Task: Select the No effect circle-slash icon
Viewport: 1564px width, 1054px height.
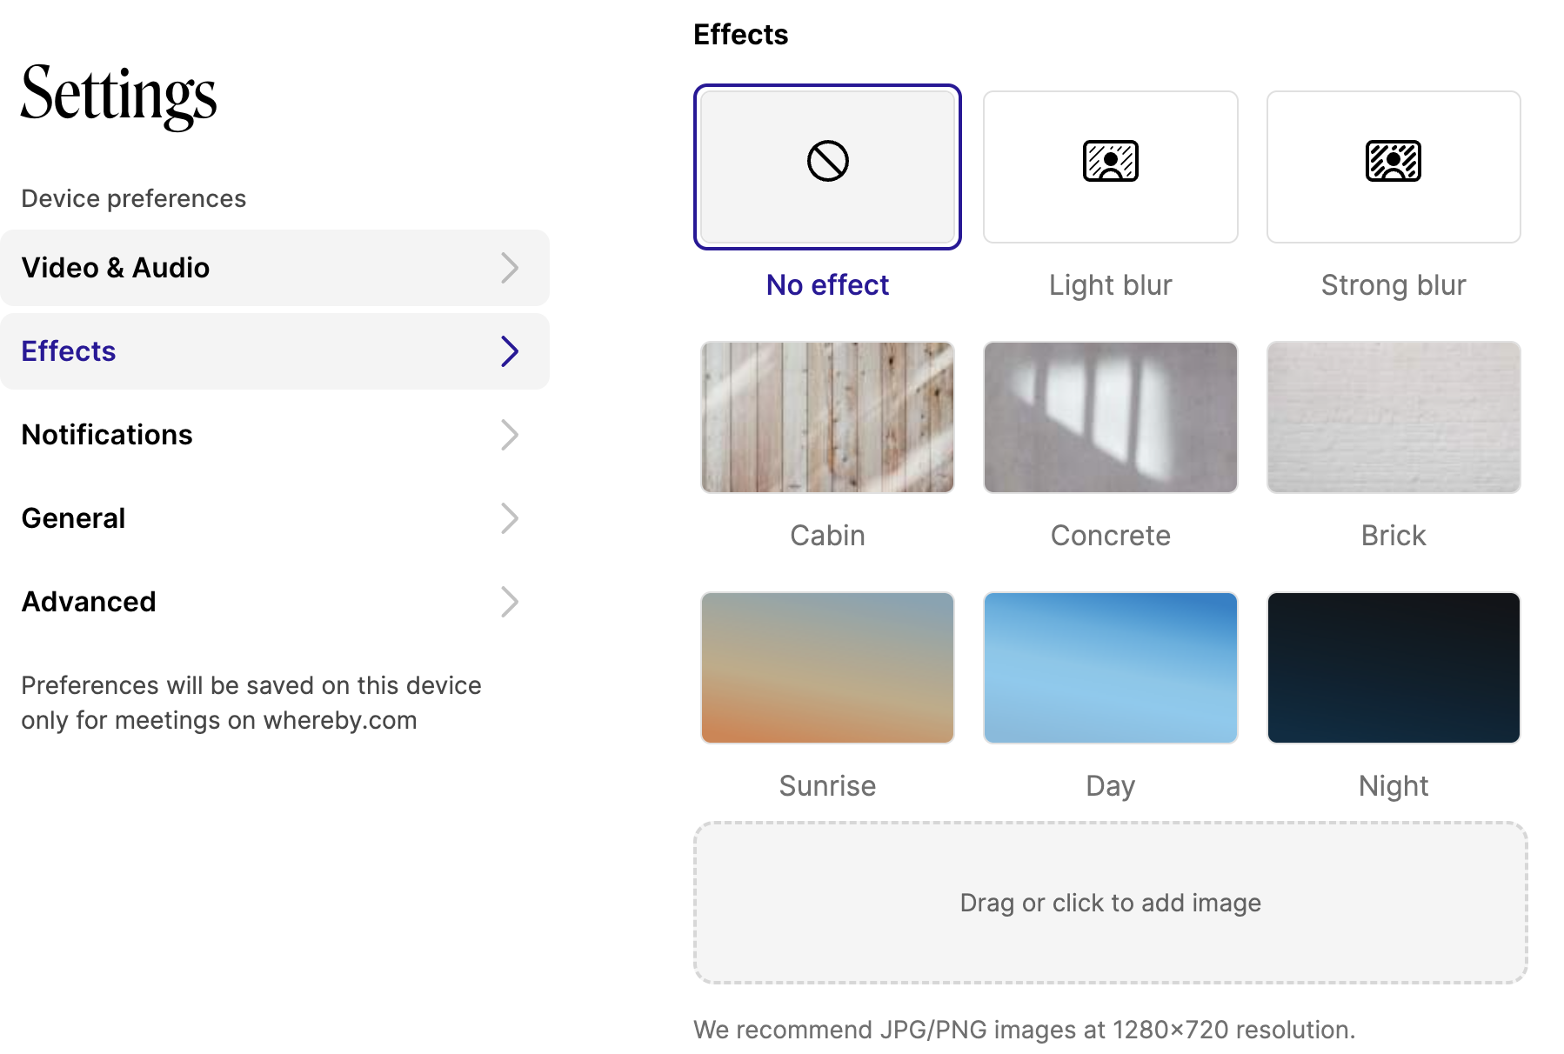Action: tap(827, 162)
